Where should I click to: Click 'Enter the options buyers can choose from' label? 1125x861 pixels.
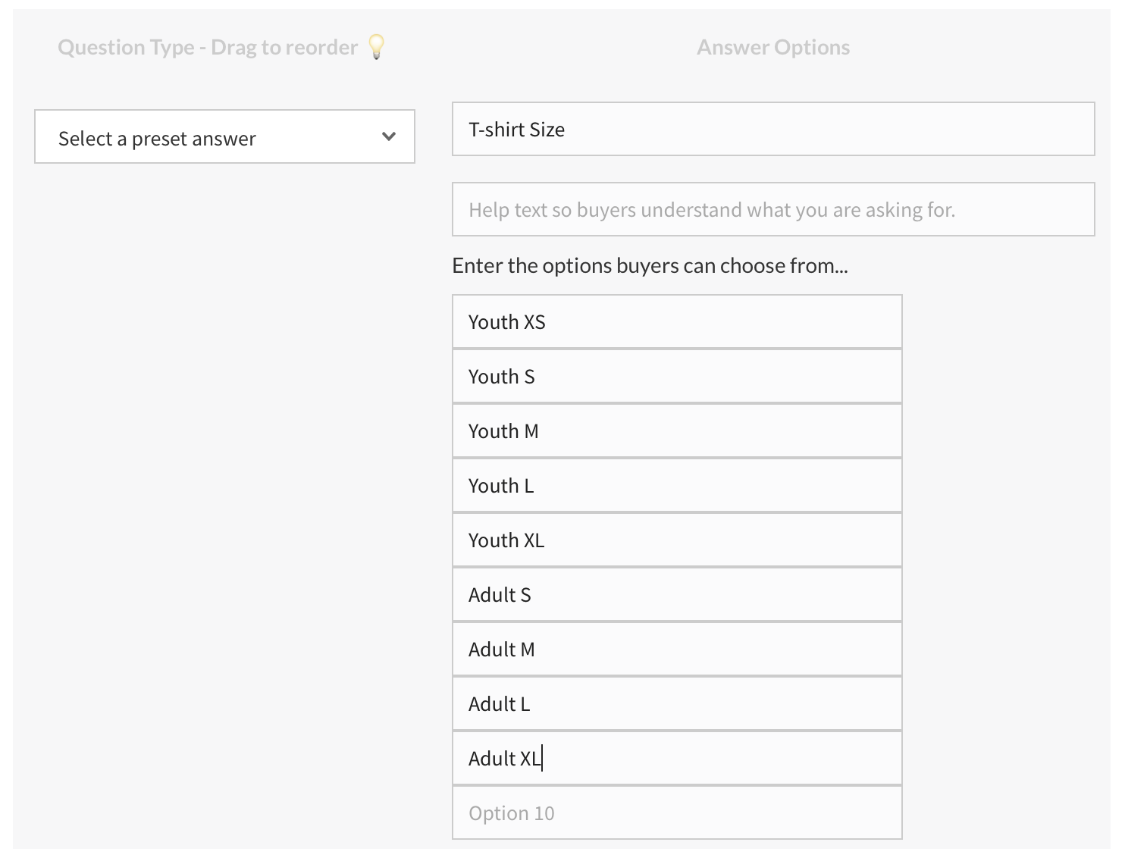650,266
